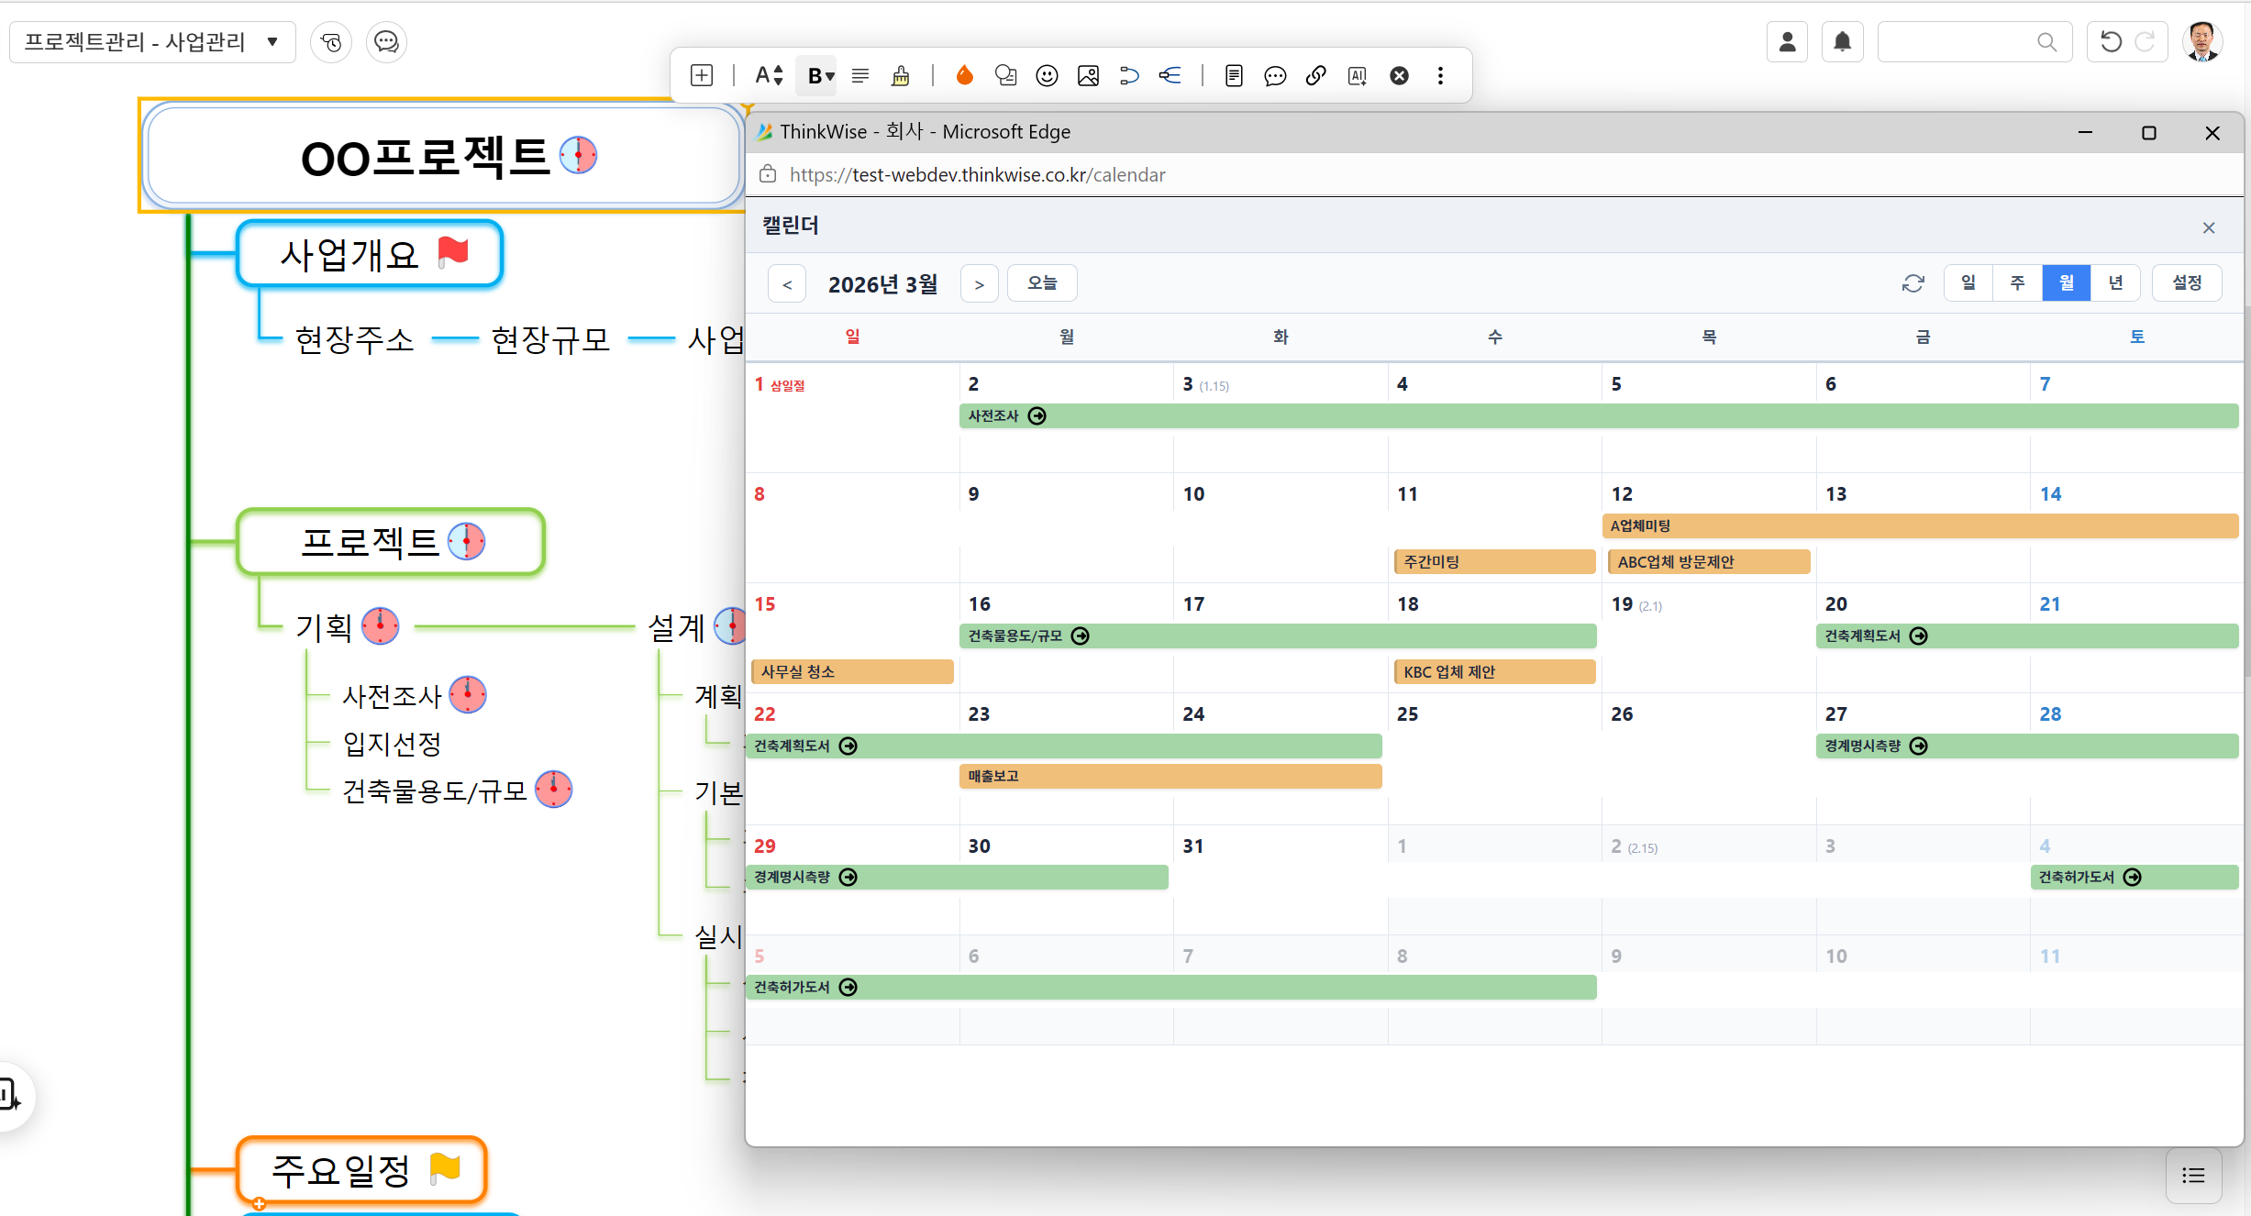Viewport: 2251px width, 1216px height.
Task: Switch calendar to day (일) view
Action: (x=1968, y=283)
